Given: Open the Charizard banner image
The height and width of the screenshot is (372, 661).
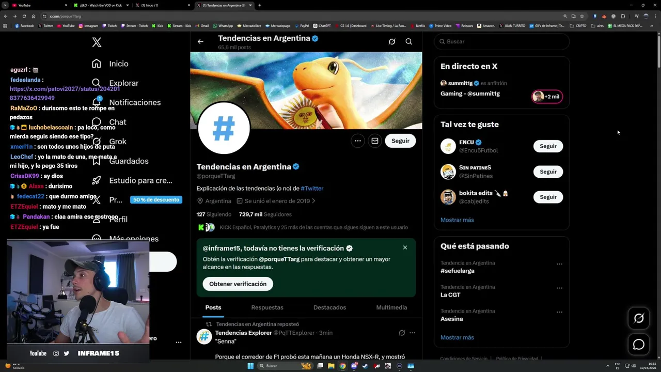Looking at the screenshot, I should click(306, 90).
